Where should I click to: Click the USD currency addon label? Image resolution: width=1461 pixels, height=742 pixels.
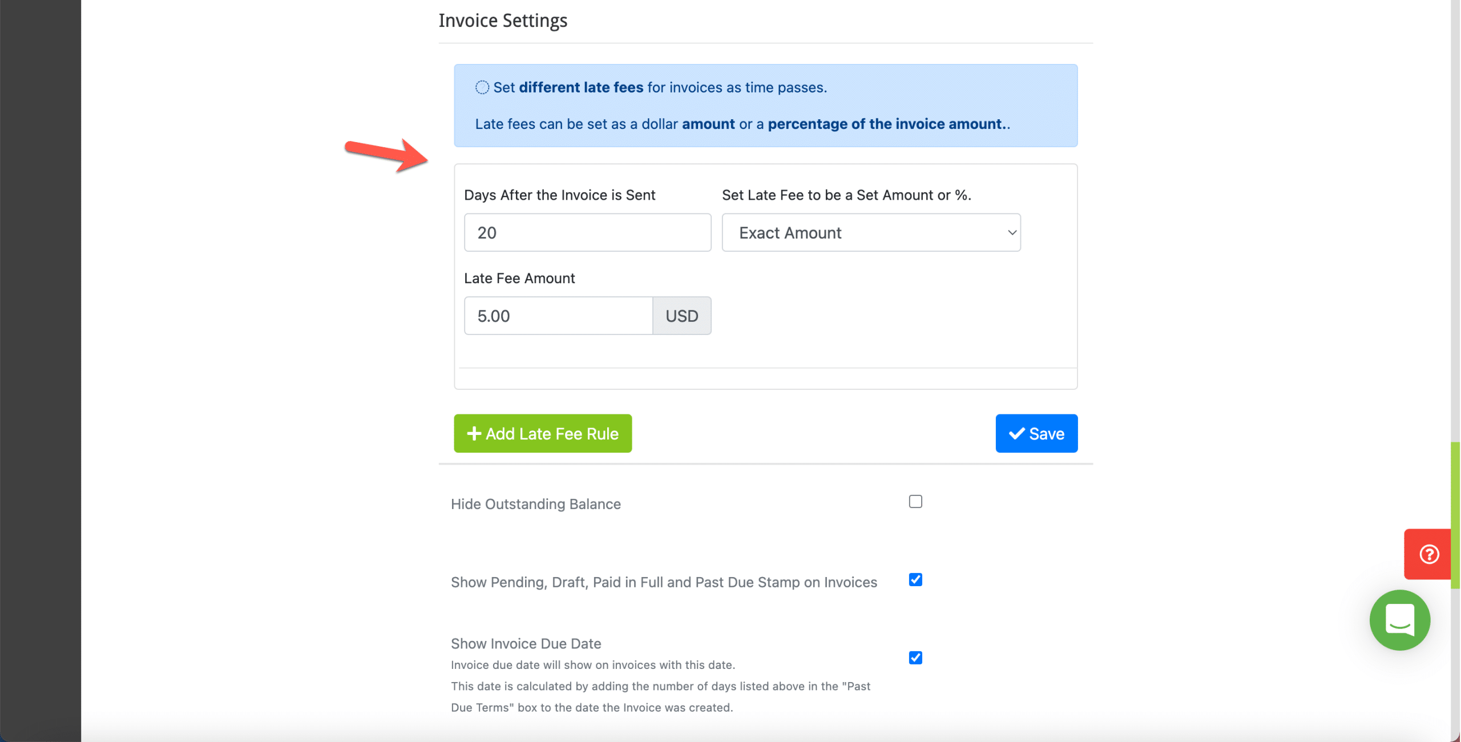tap(682, 316)
